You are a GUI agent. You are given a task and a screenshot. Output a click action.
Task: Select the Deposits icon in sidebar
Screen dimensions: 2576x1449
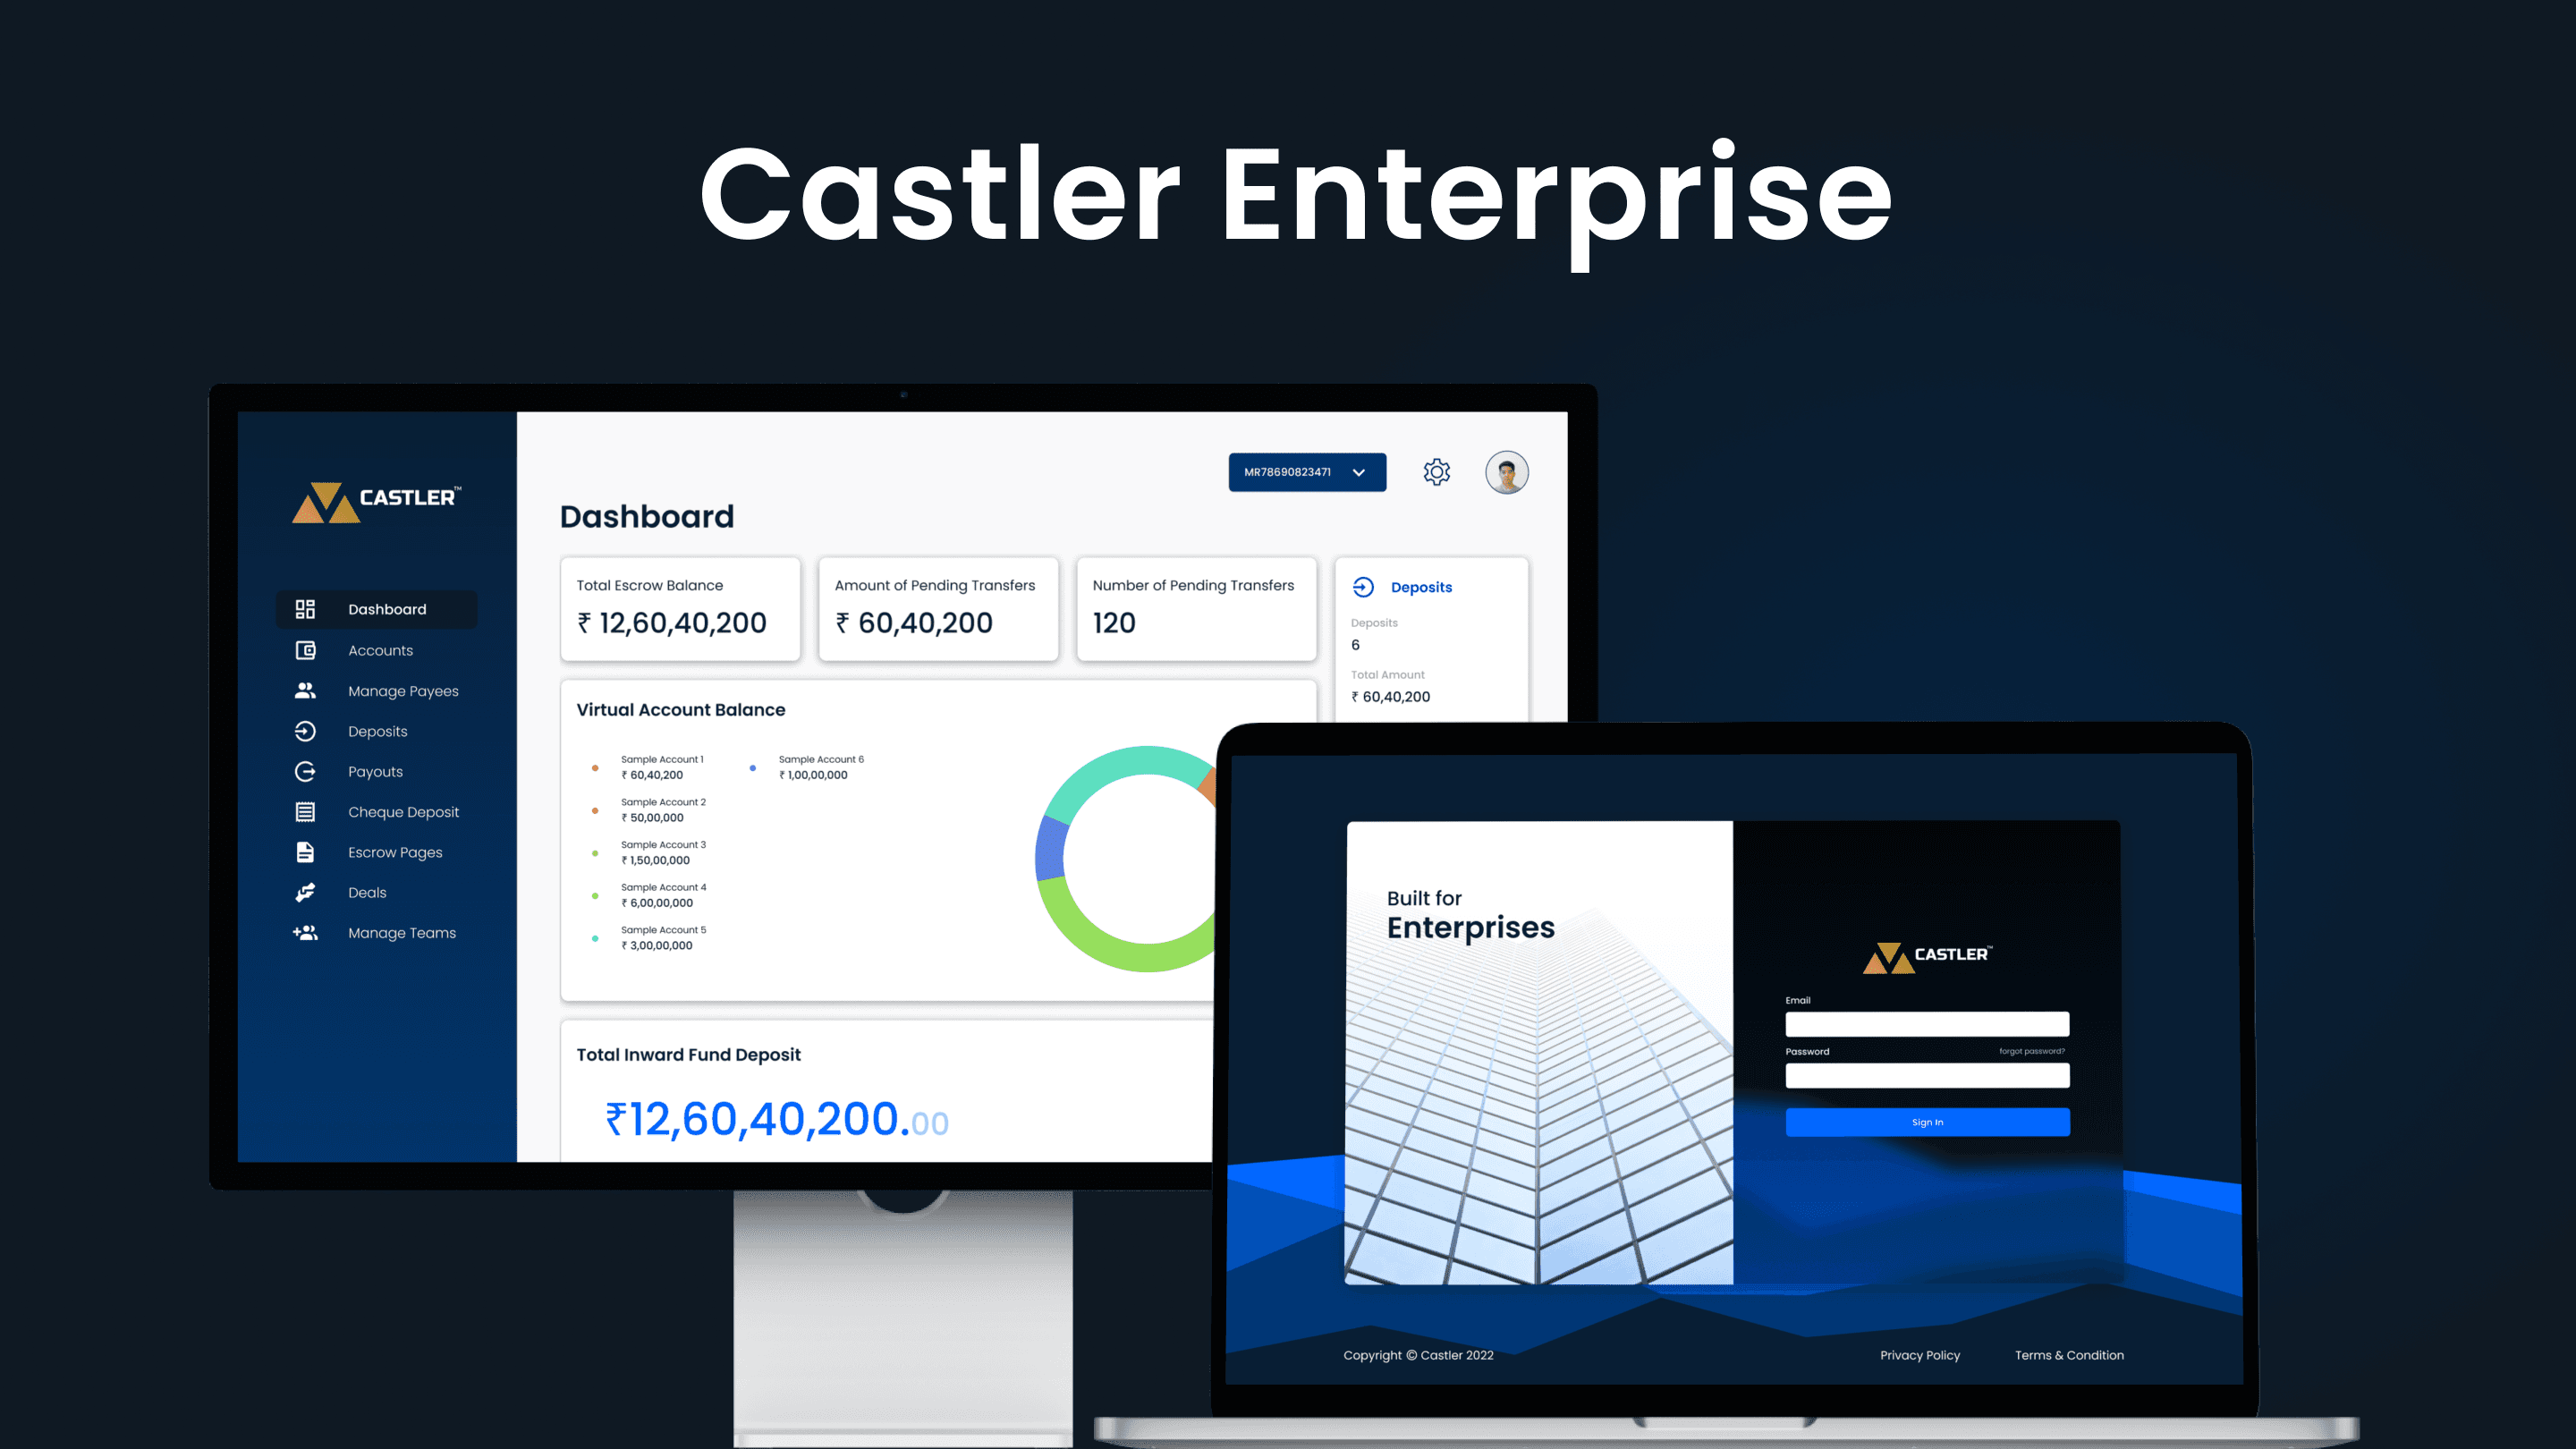click(304, 731)
